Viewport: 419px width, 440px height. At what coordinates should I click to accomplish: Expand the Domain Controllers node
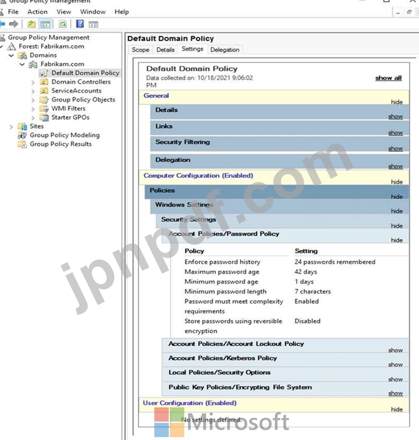pyautogui.click(x=33, y=82)
